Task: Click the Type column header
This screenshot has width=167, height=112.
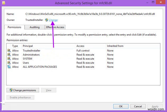Action: (x=15, y=46)
